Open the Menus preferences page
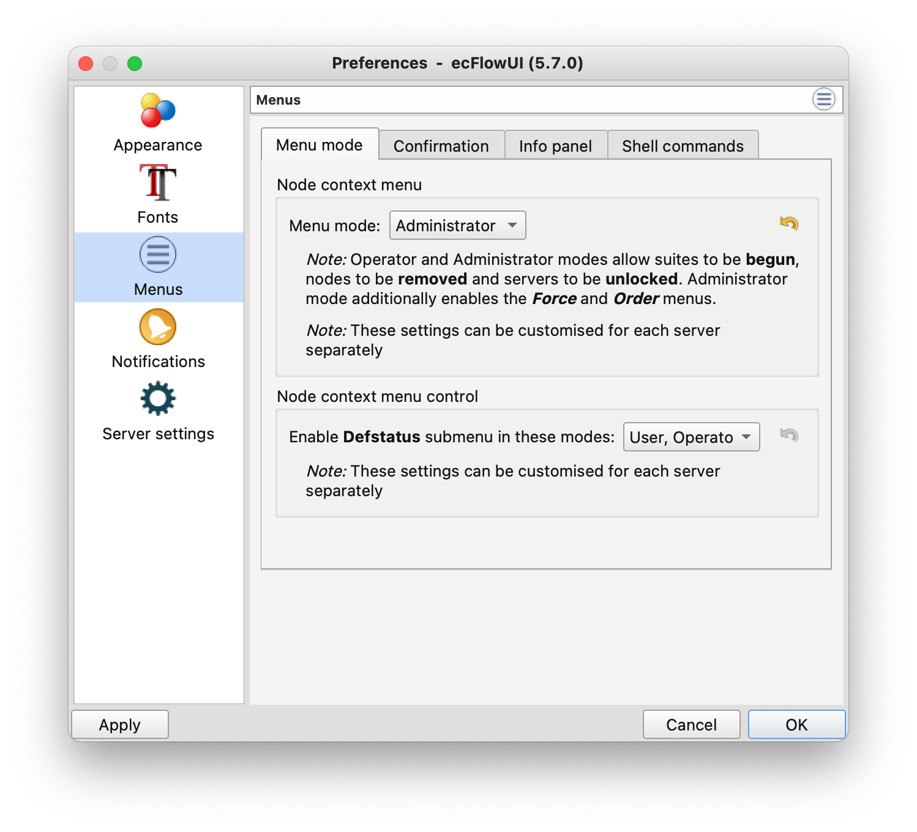The width and height of the screenshot is (917, 832). pyautogui.click(x=157, y=266)
